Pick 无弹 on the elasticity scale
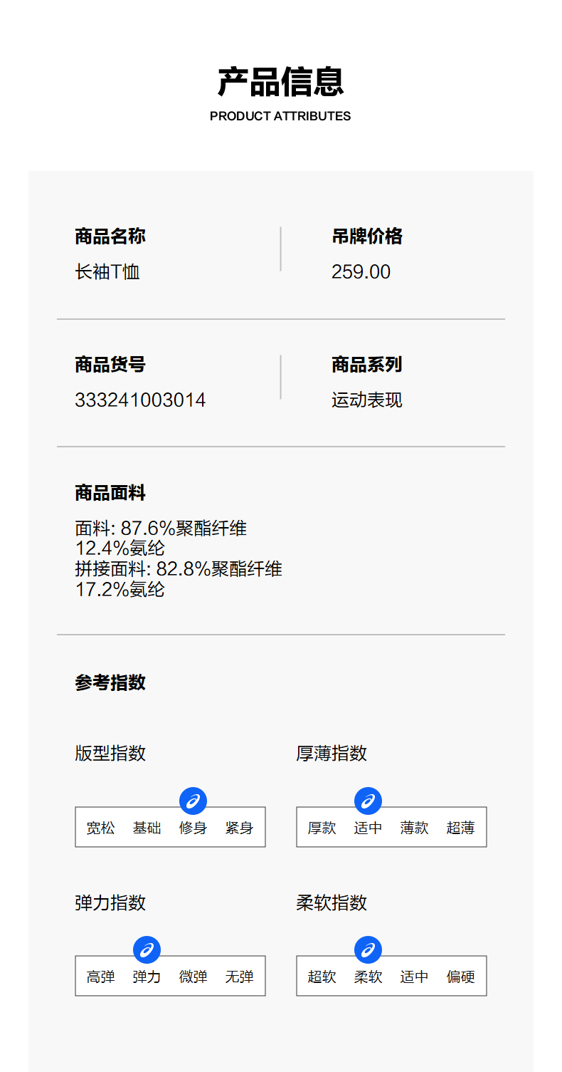Image resolution: width=562 pixels, height=1072 pixels. coord(239,977)
